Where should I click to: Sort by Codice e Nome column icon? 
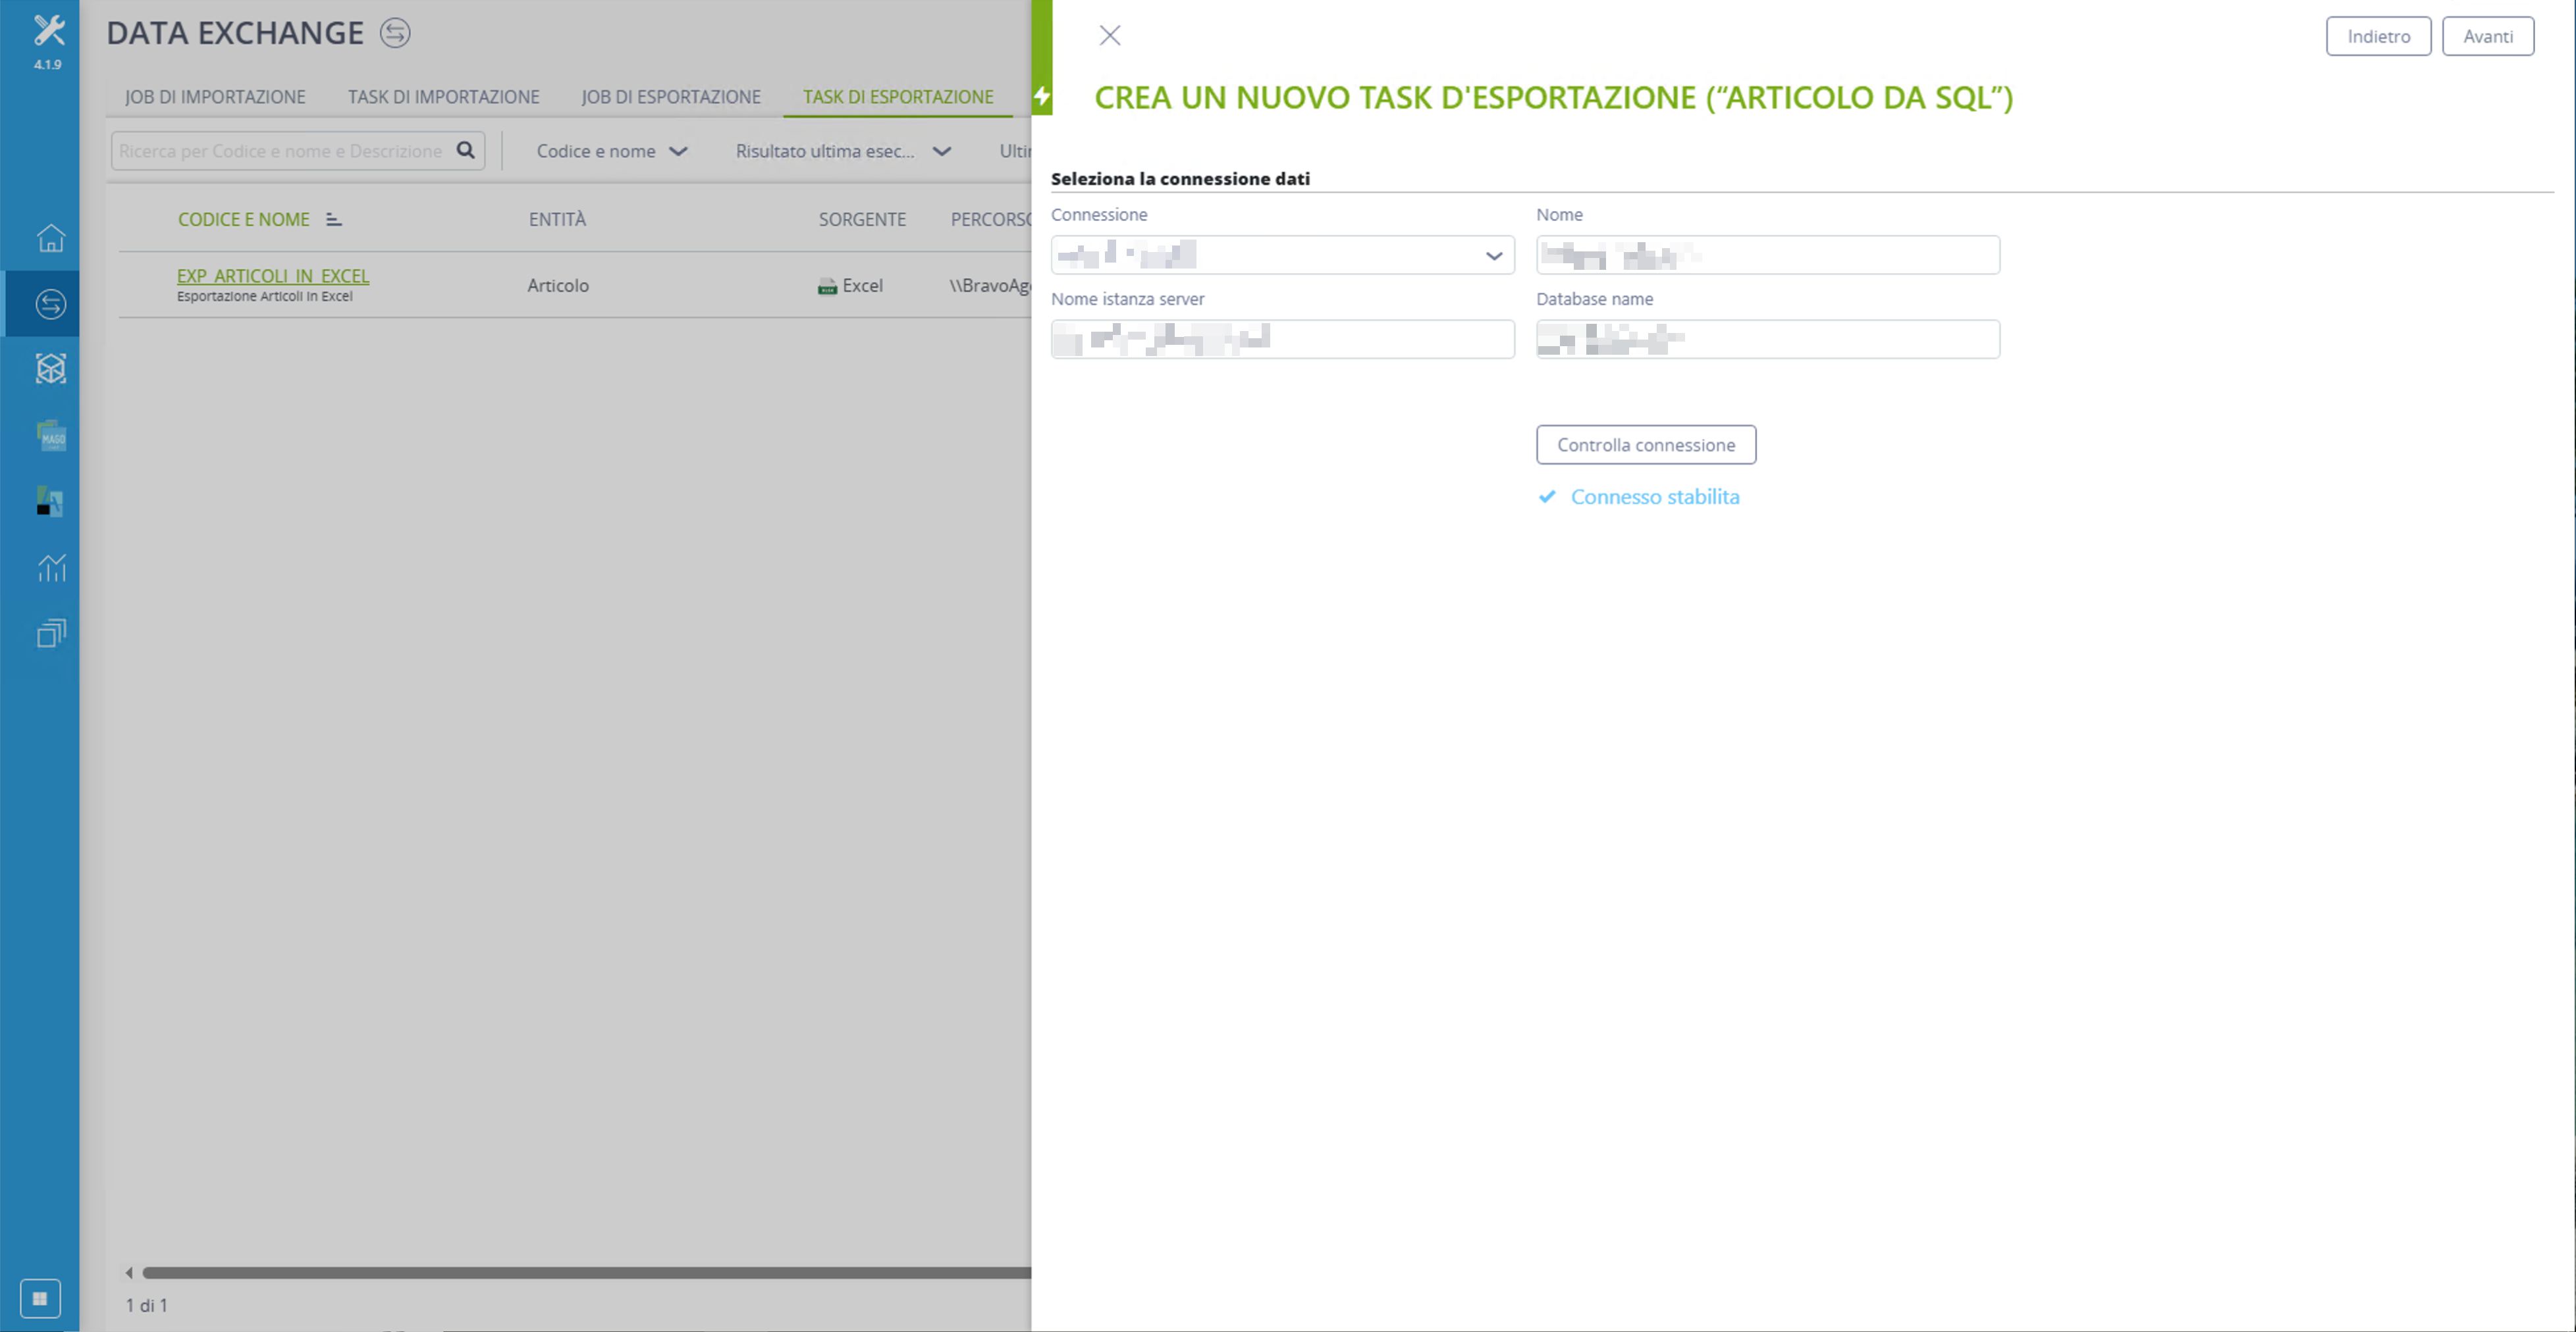334,220
